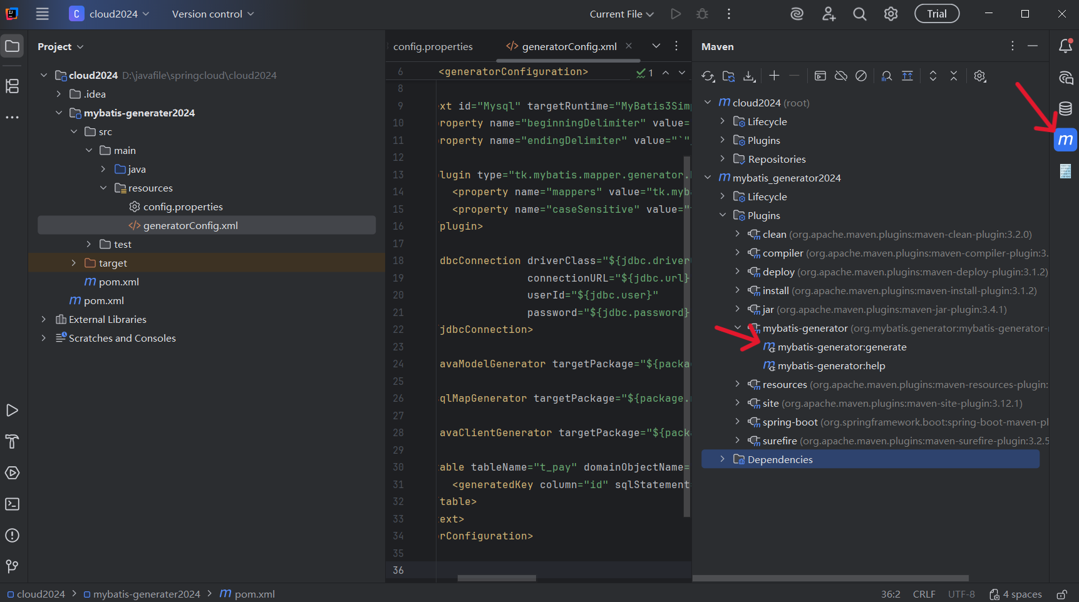The height and width of the screenshot is (602, 1079).
Task: Click Generate Sources and Update Folders icon
Action: 728,76
